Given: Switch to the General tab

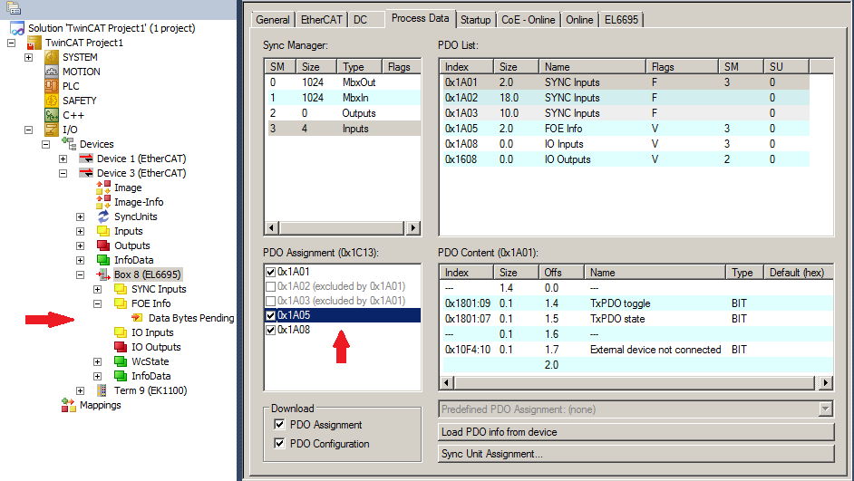Looking at the screenshot, I should coord(272,20).
